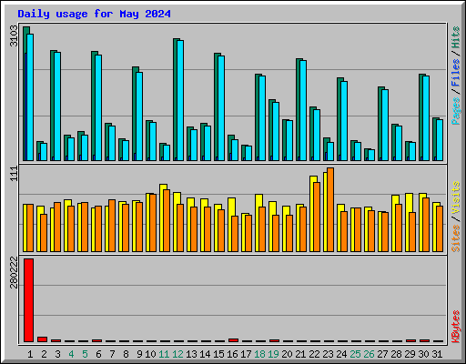Click the chart title "Daily usage for May 2024"
This screenshot has width=466, height=364.
[94, 14]
